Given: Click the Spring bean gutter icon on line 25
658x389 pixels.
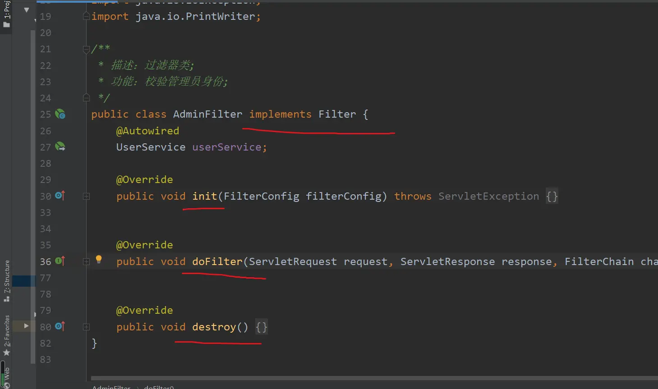Looking at the screenshot, I should [x=60, y=114].
